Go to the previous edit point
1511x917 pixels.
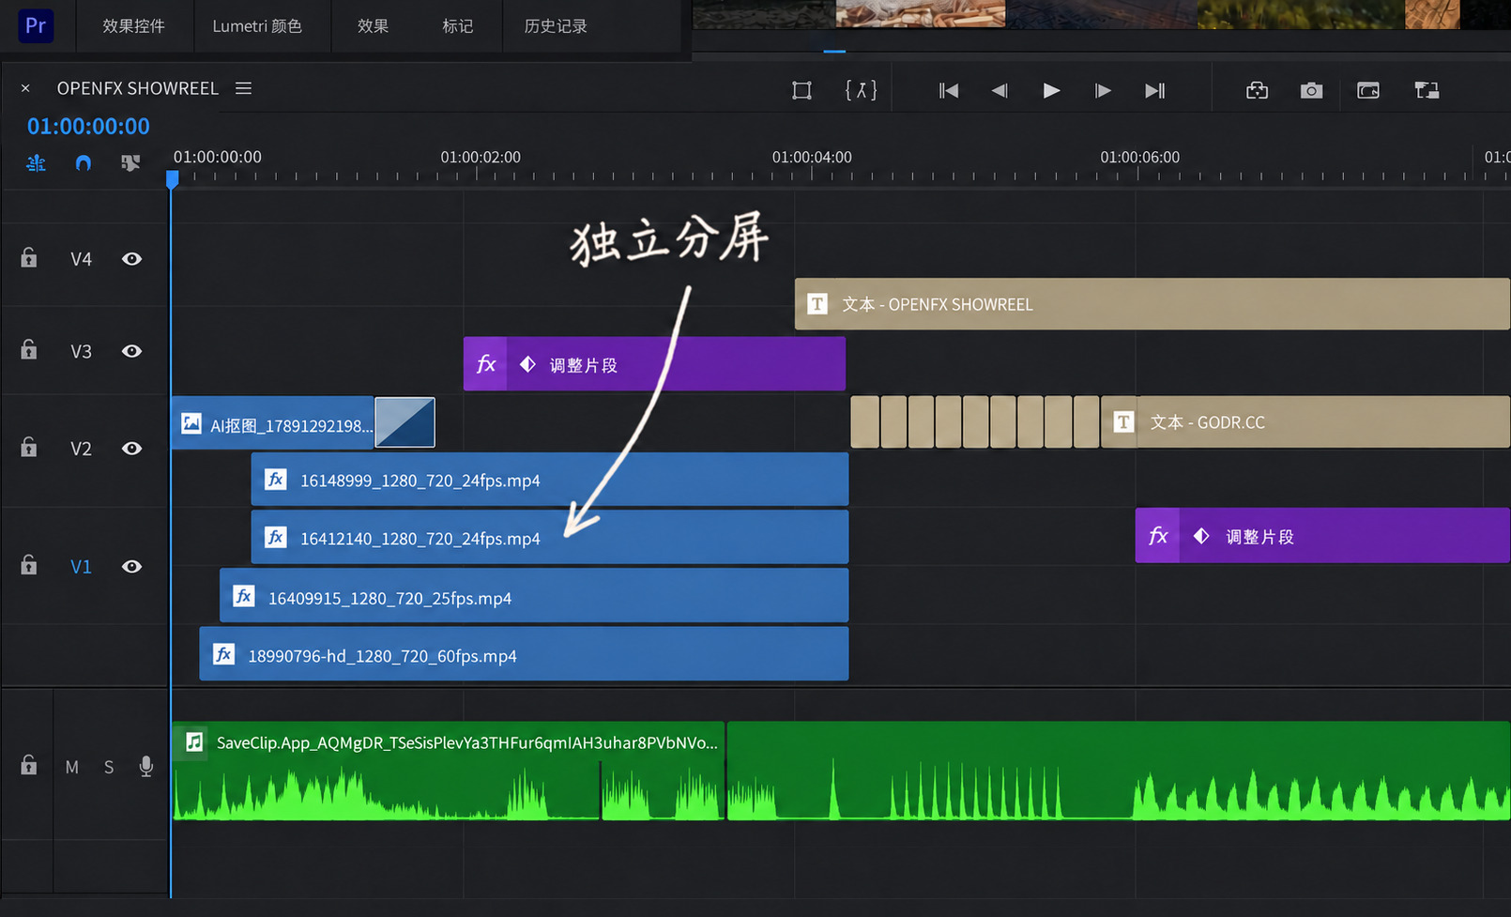(949, 90)
